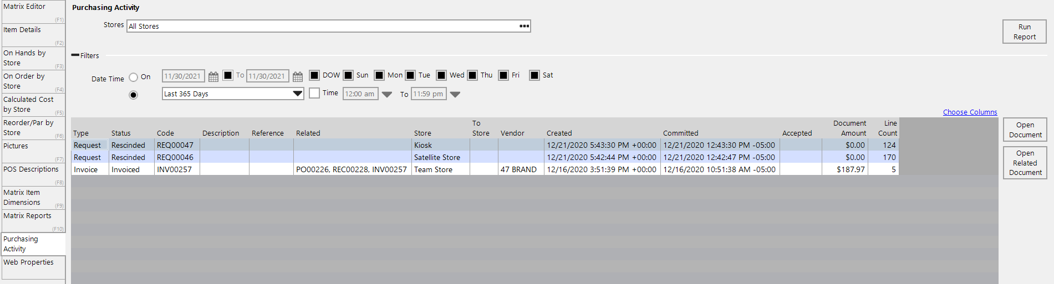
Task: Open Calculated Cost by Store tab
Action: [x=33, y=105]
